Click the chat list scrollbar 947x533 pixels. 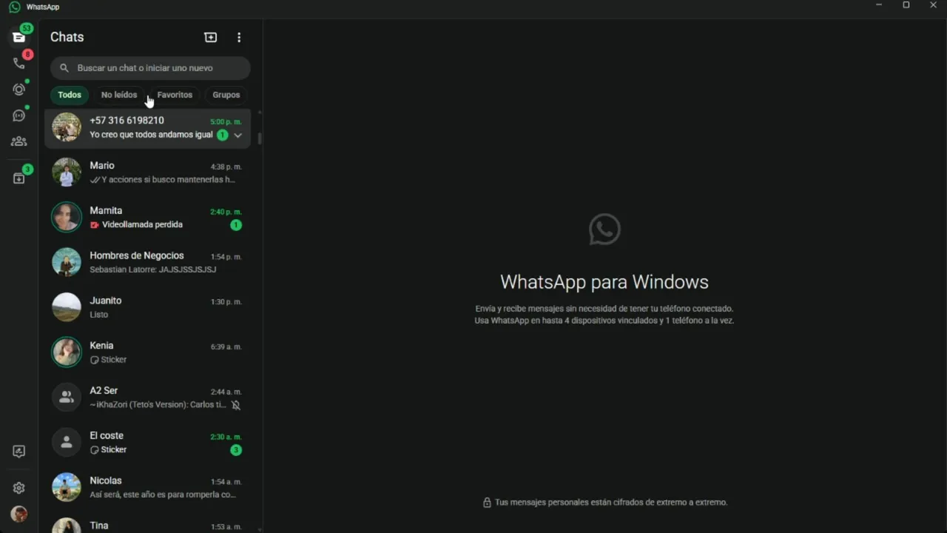[259, 138]
